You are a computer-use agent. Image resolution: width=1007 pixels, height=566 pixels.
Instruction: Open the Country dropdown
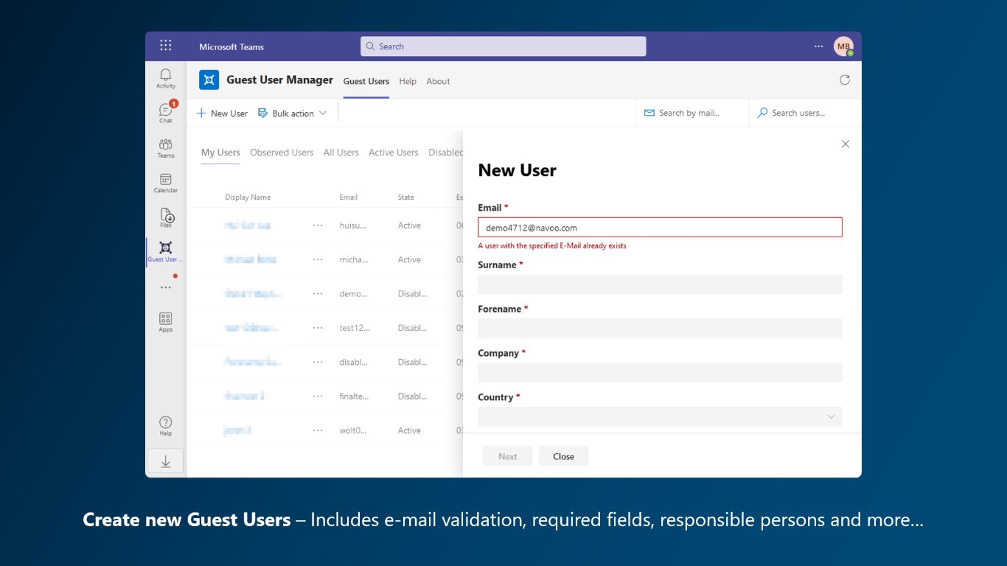[660, 417]
